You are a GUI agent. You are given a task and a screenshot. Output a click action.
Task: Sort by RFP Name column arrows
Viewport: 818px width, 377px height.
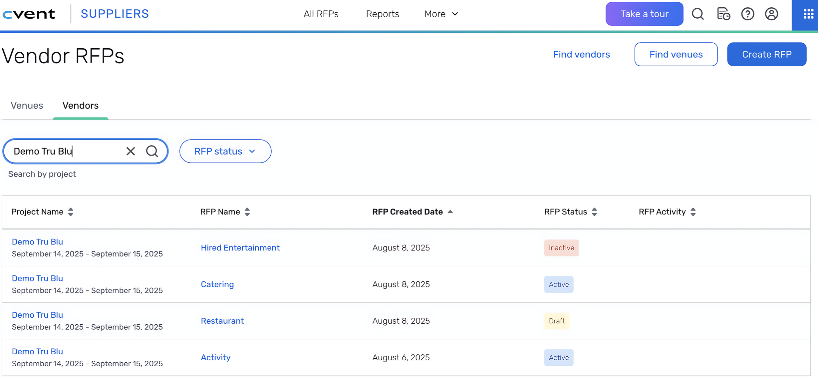pos(247,212)
